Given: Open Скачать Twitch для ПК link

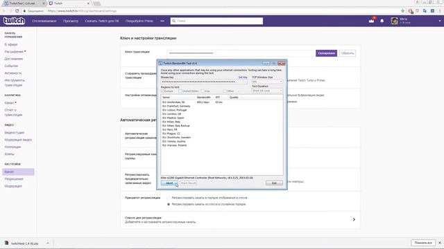Looking at the screenshot, I should pyautogui.click(x=102, y=21).
